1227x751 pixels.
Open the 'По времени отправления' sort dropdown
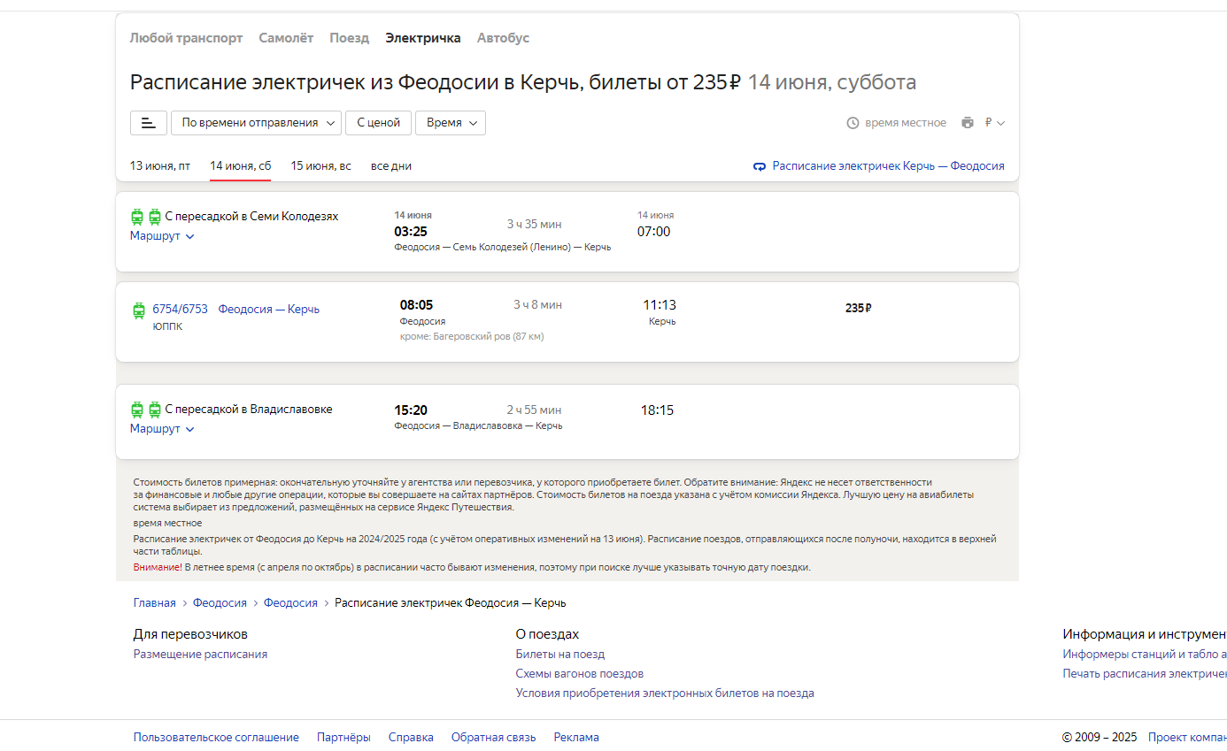(x=256, y=123)
